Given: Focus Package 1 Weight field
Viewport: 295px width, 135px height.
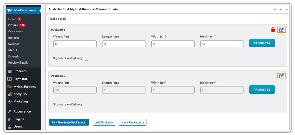Looking at the screenshot, I should [x=75, y=44].
